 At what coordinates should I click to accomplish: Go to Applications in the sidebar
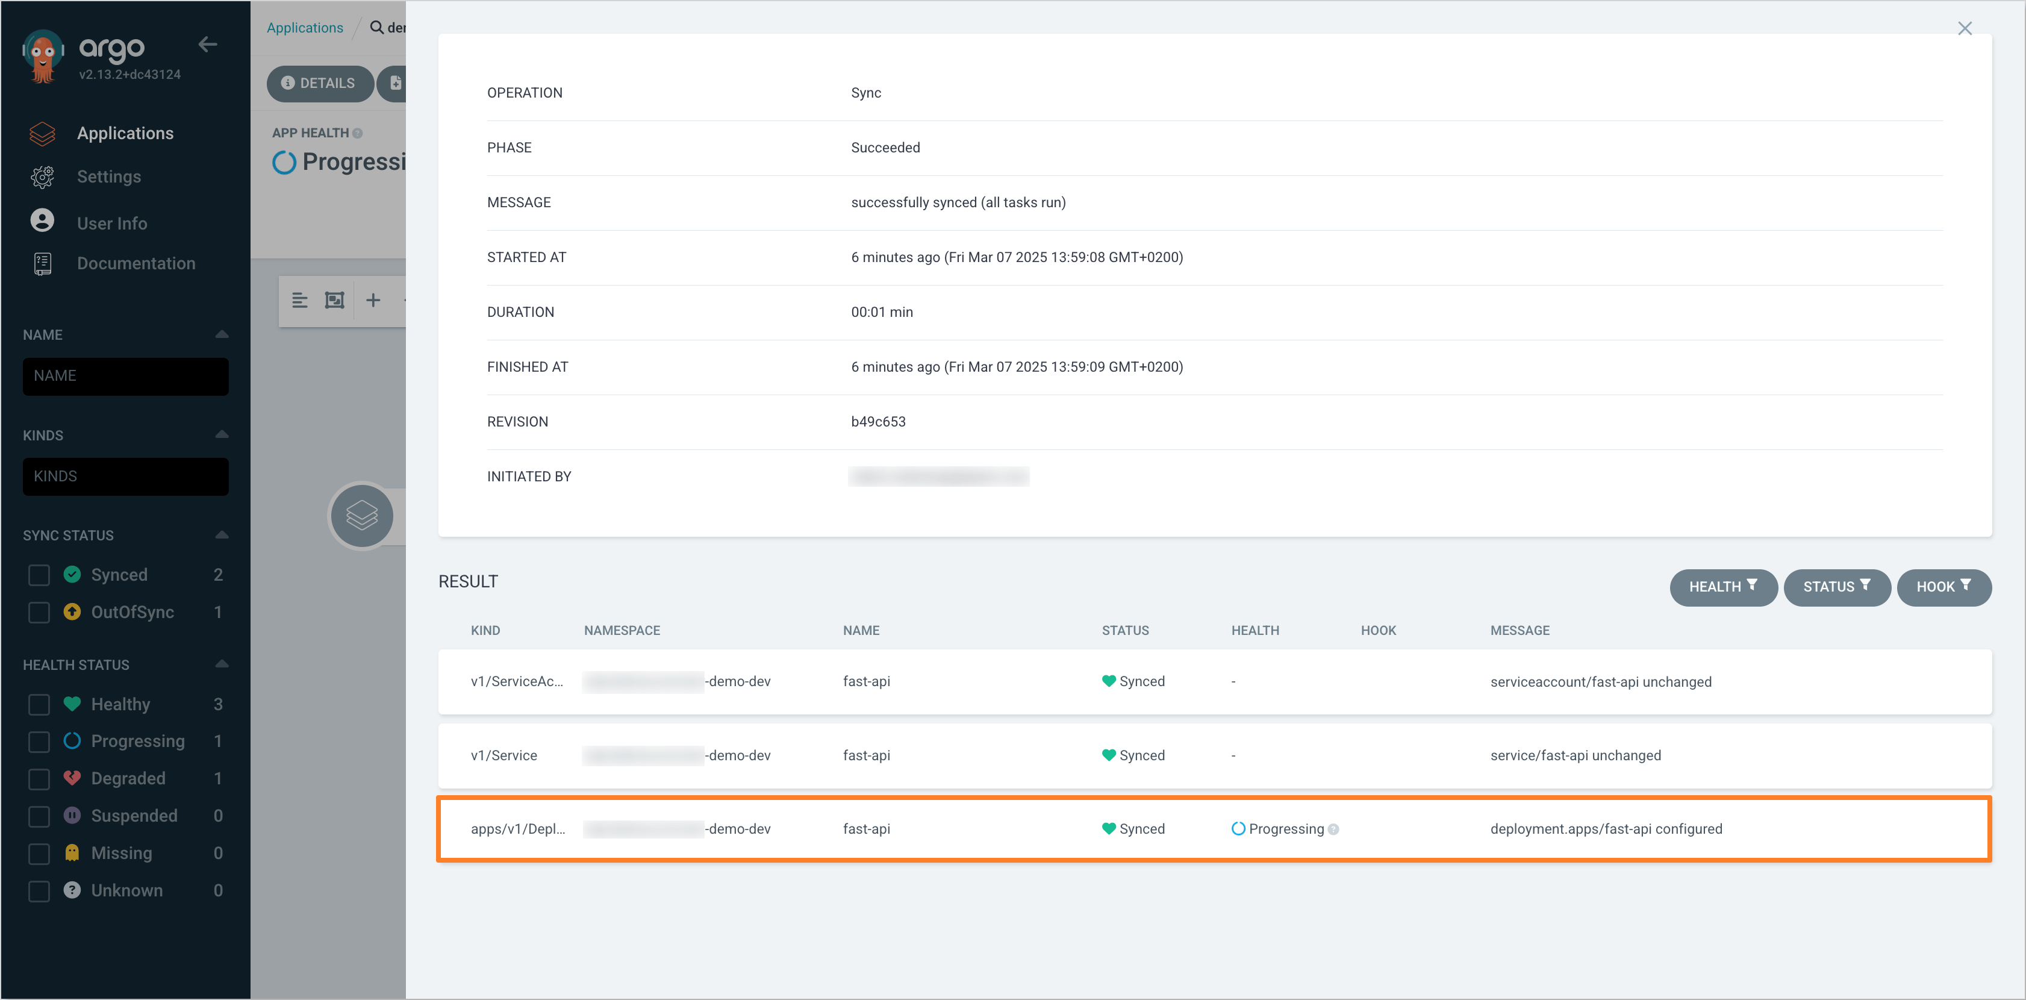[125, 134]
